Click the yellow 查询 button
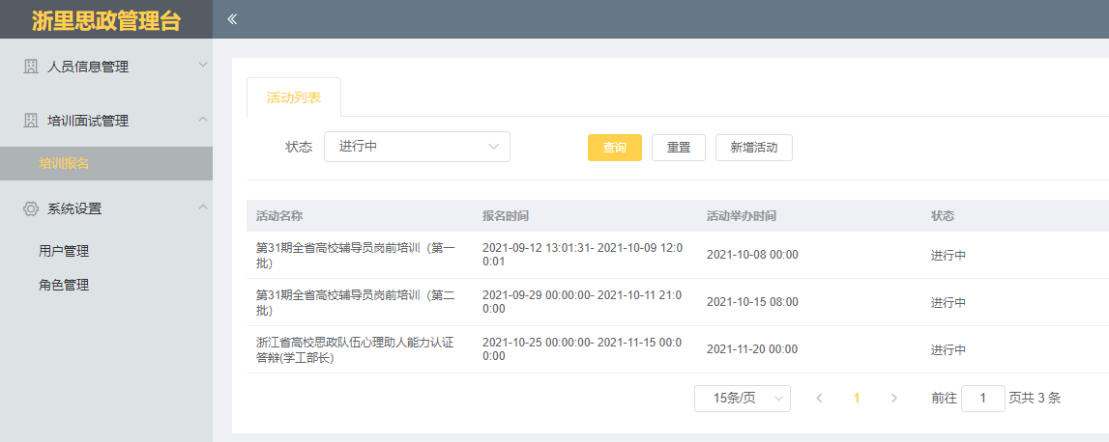 [x=614, y=148]
